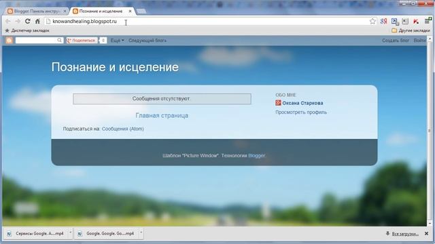Close the Blogger Панель инструментов tab
Image resolution: width=435 pixels, height=244 pixels.
[65, 11]
